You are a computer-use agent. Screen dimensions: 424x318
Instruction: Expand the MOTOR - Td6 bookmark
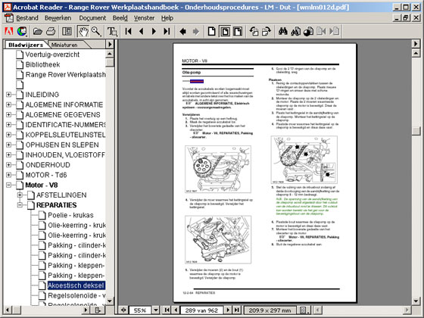click(8, 175)
